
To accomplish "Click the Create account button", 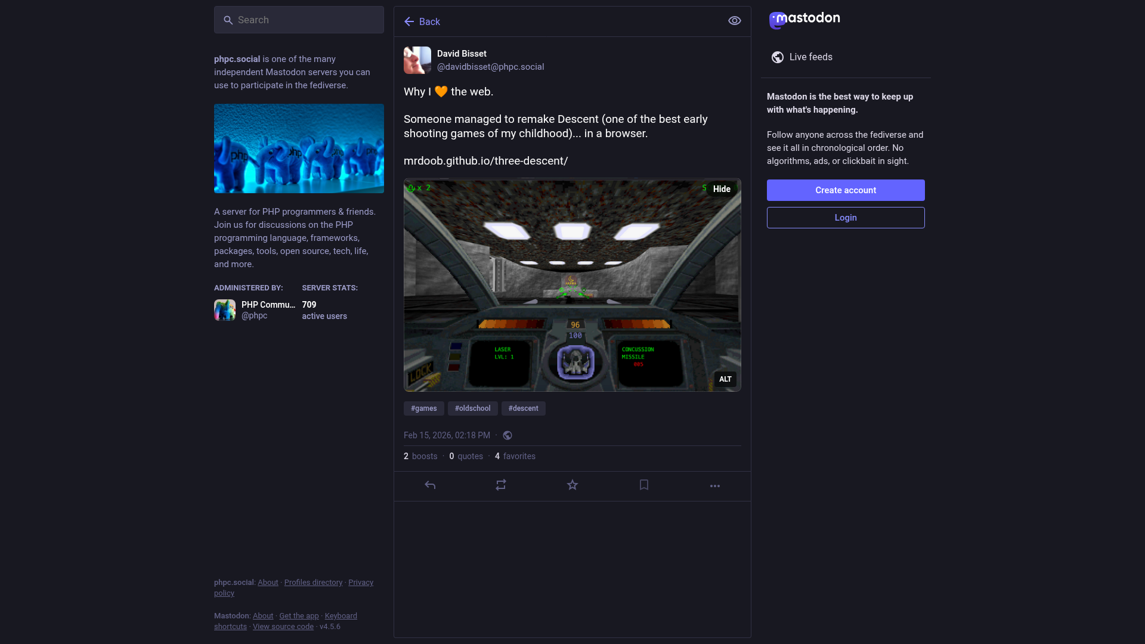I will 846,190.
